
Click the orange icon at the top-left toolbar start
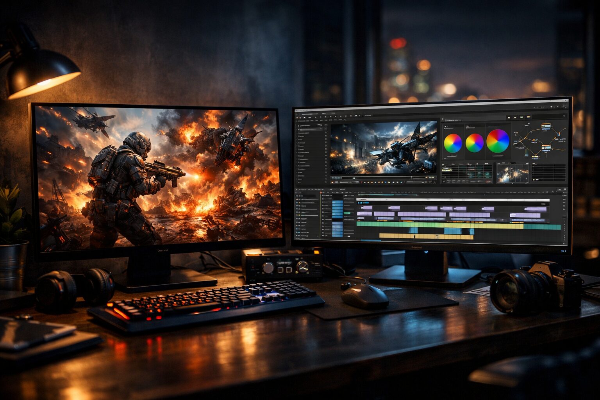tap(297, 117)
